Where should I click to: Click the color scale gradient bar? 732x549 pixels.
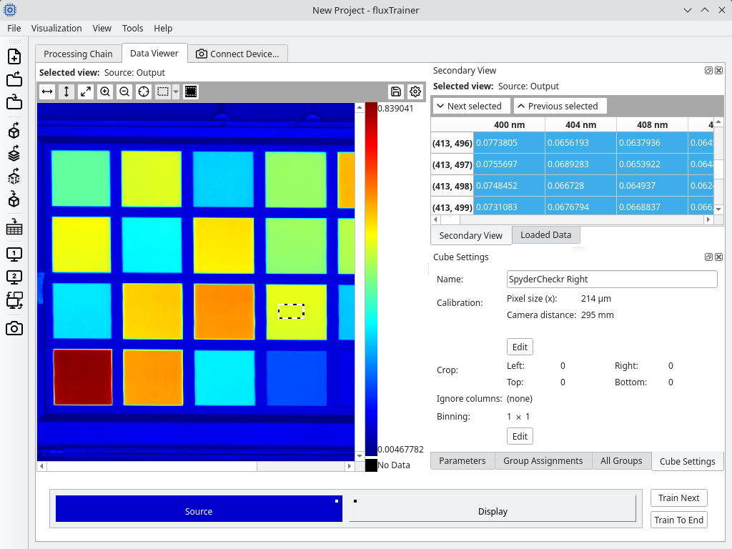tap(371, 279)
